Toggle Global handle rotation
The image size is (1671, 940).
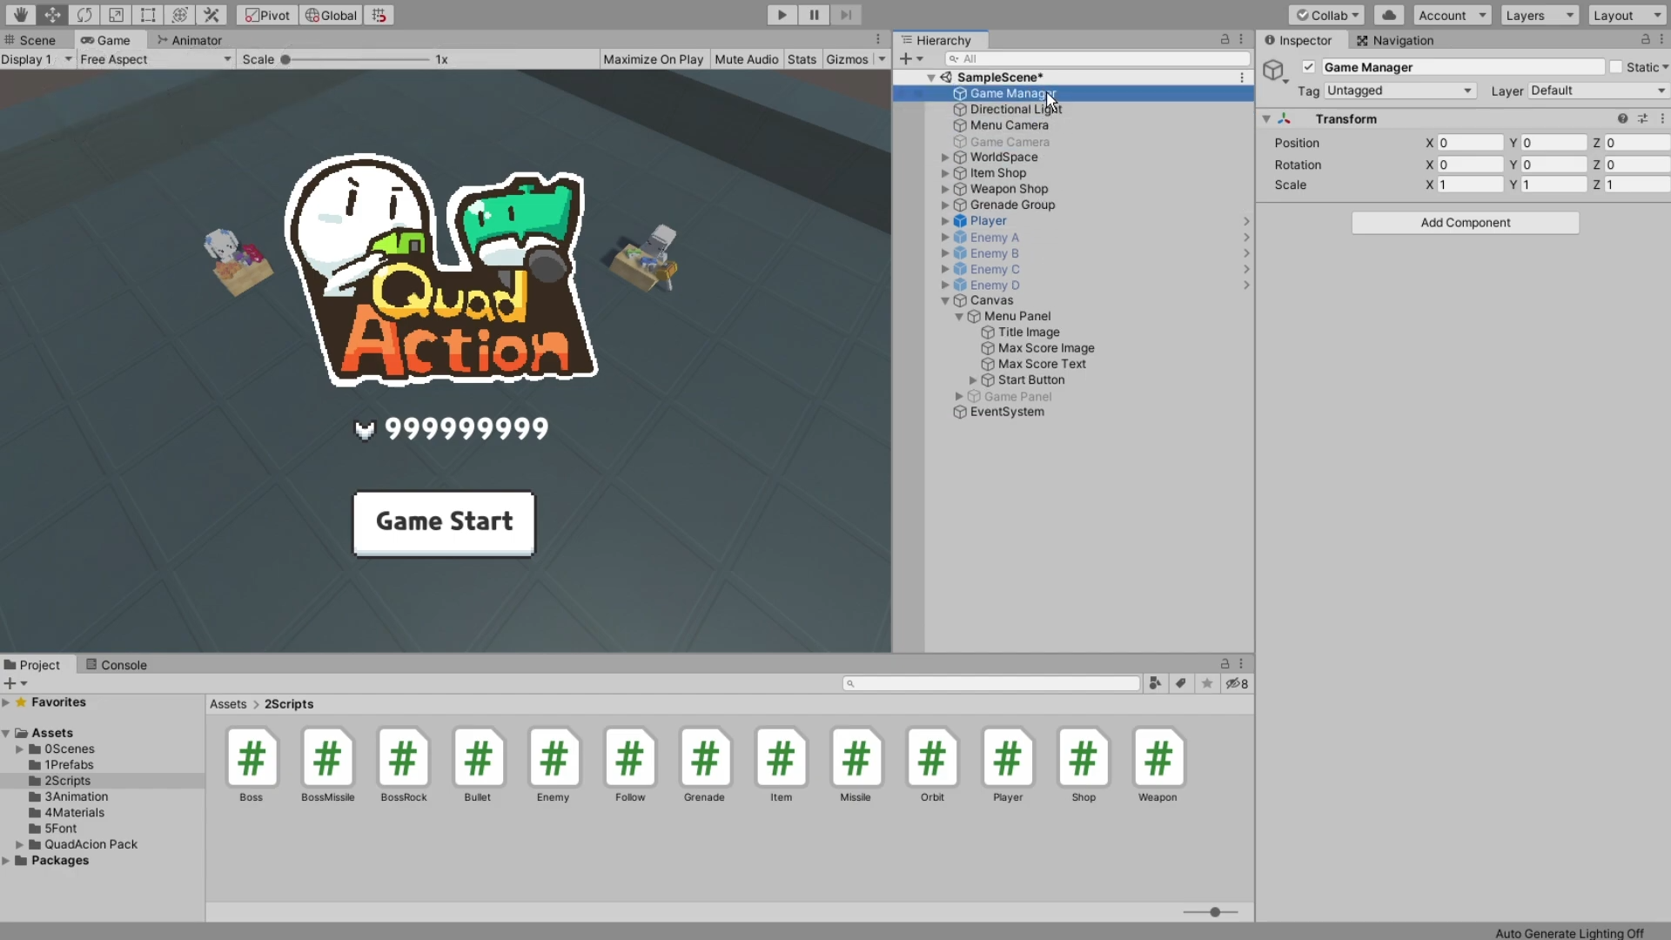click(x=332, y=15)
